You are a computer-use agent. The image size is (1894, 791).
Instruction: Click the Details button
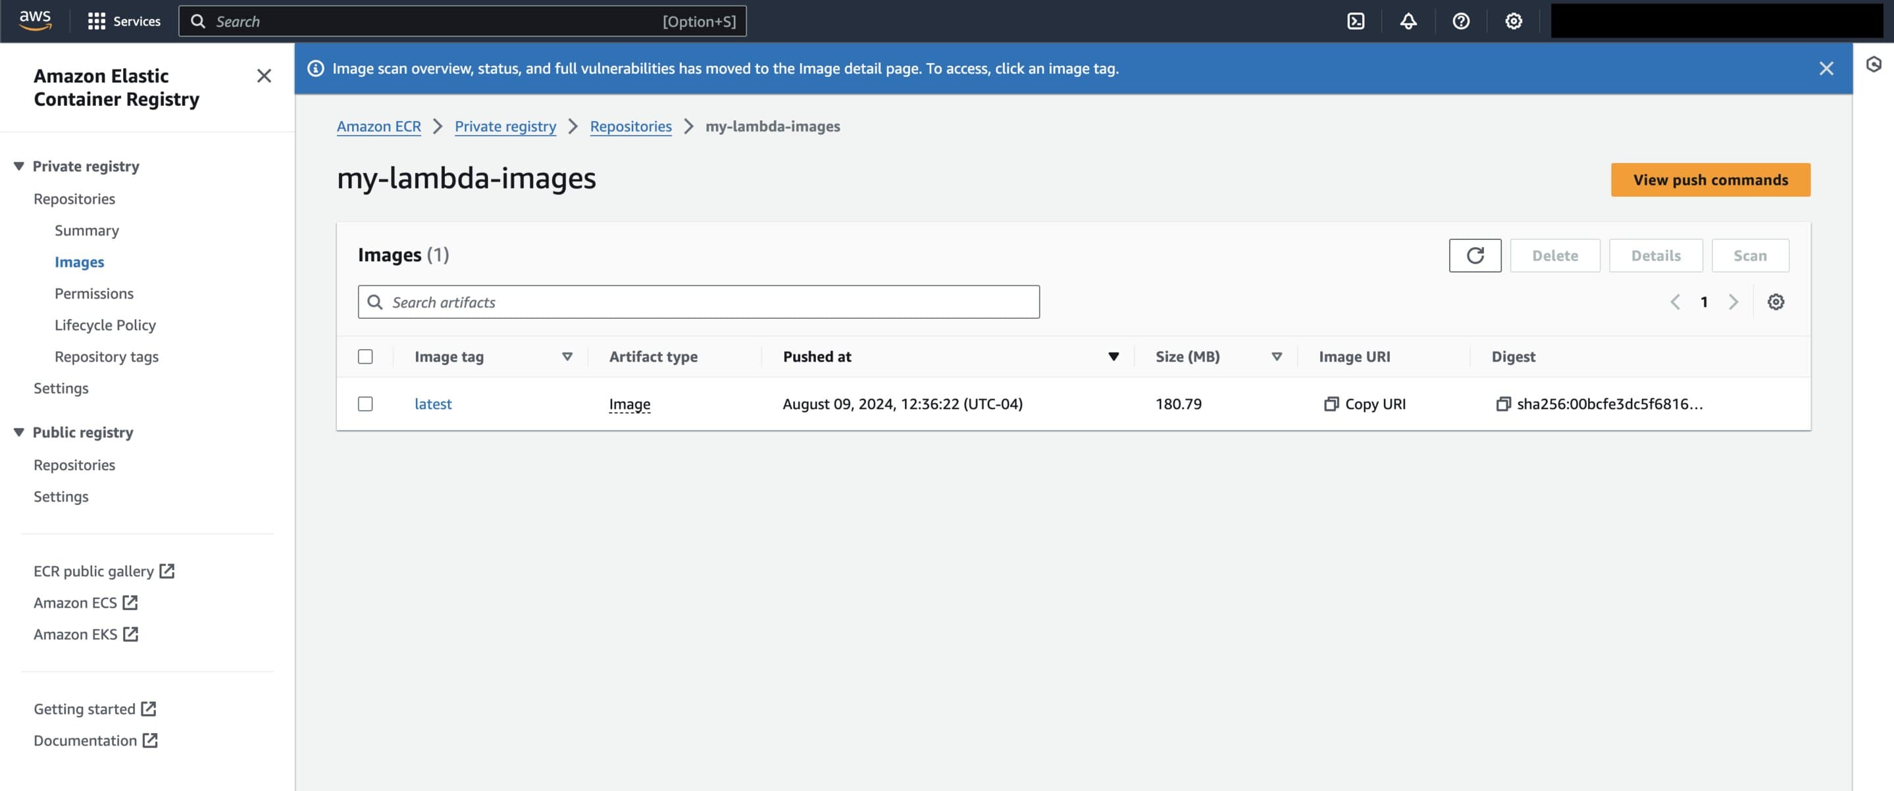click(x=1655, y=256)
